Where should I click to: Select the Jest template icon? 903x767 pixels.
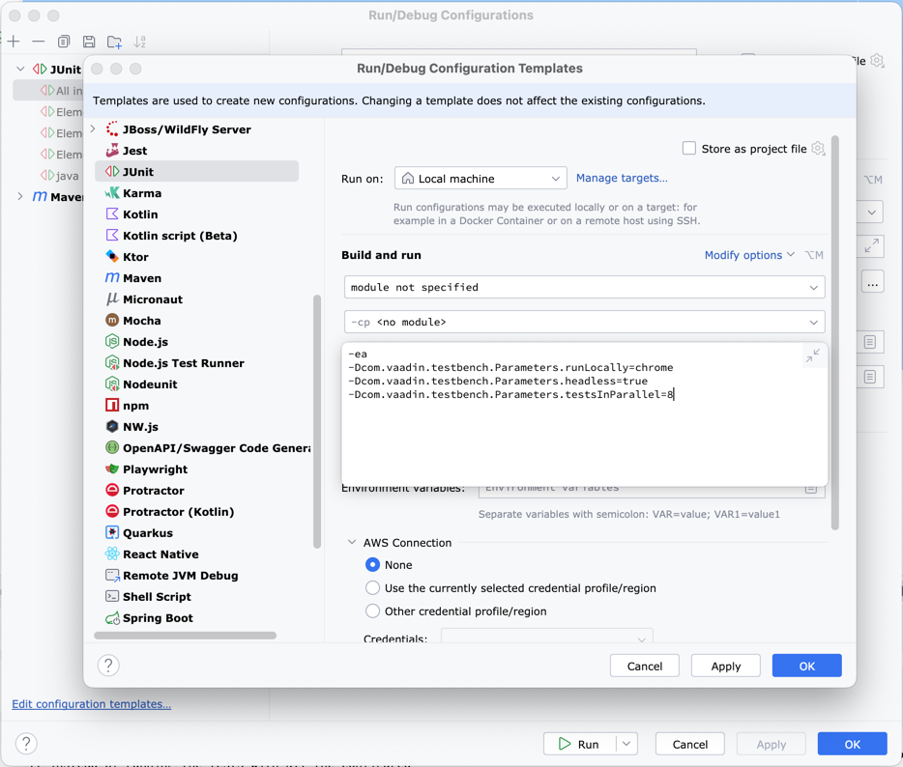[112, 150]
